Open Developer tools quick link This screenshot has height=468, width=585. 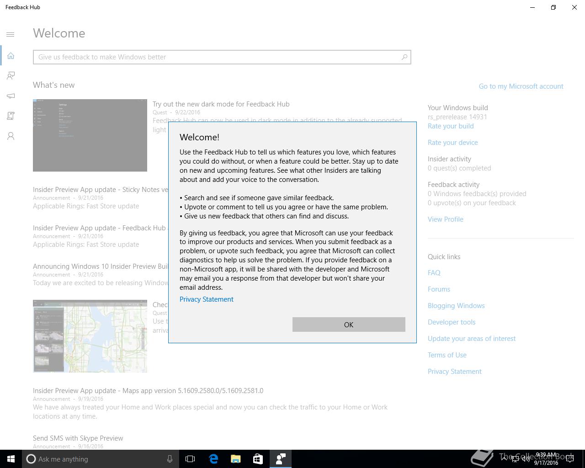452,322
